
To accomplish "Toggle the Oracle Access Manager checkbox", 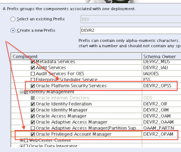I will pos(33,116).
